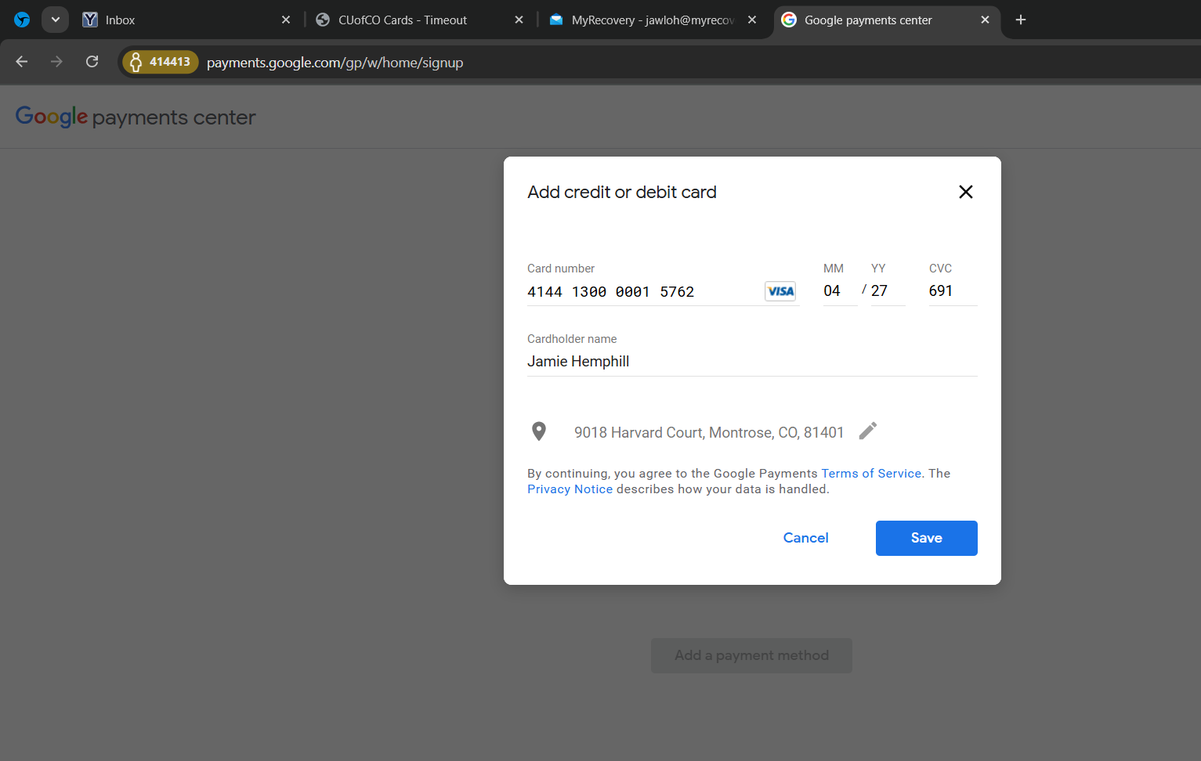Click the 414413 password manager badge
Image resolution: width=1201 pixels, height=761 pixels.
pos(161,62)
